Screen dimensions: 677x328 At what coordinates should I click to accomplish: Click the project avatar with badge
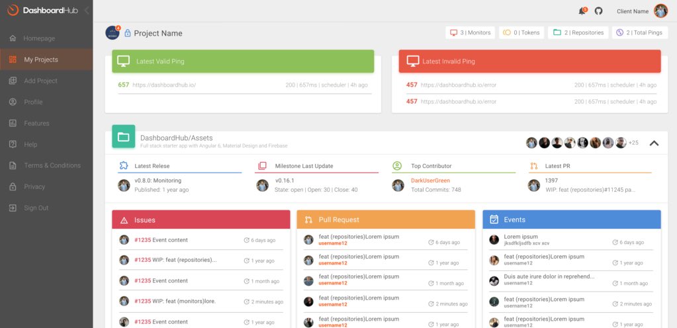[x=113, y=32]
